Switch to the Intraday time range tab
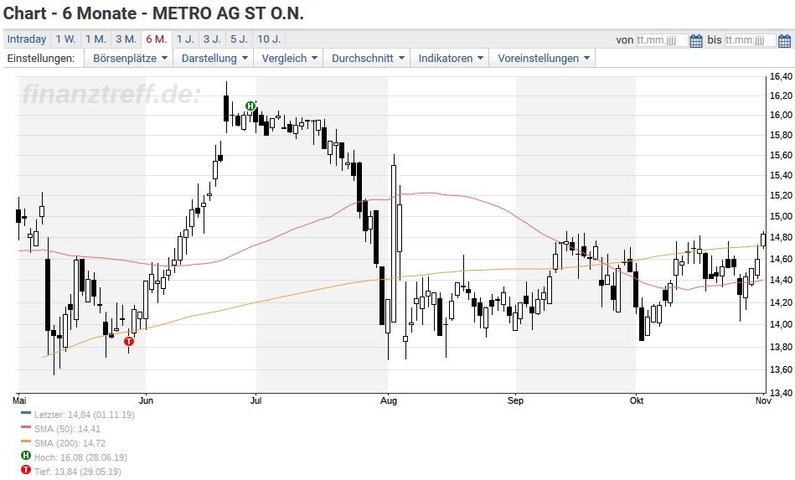The image size is (795, 480). coord(26,39)
